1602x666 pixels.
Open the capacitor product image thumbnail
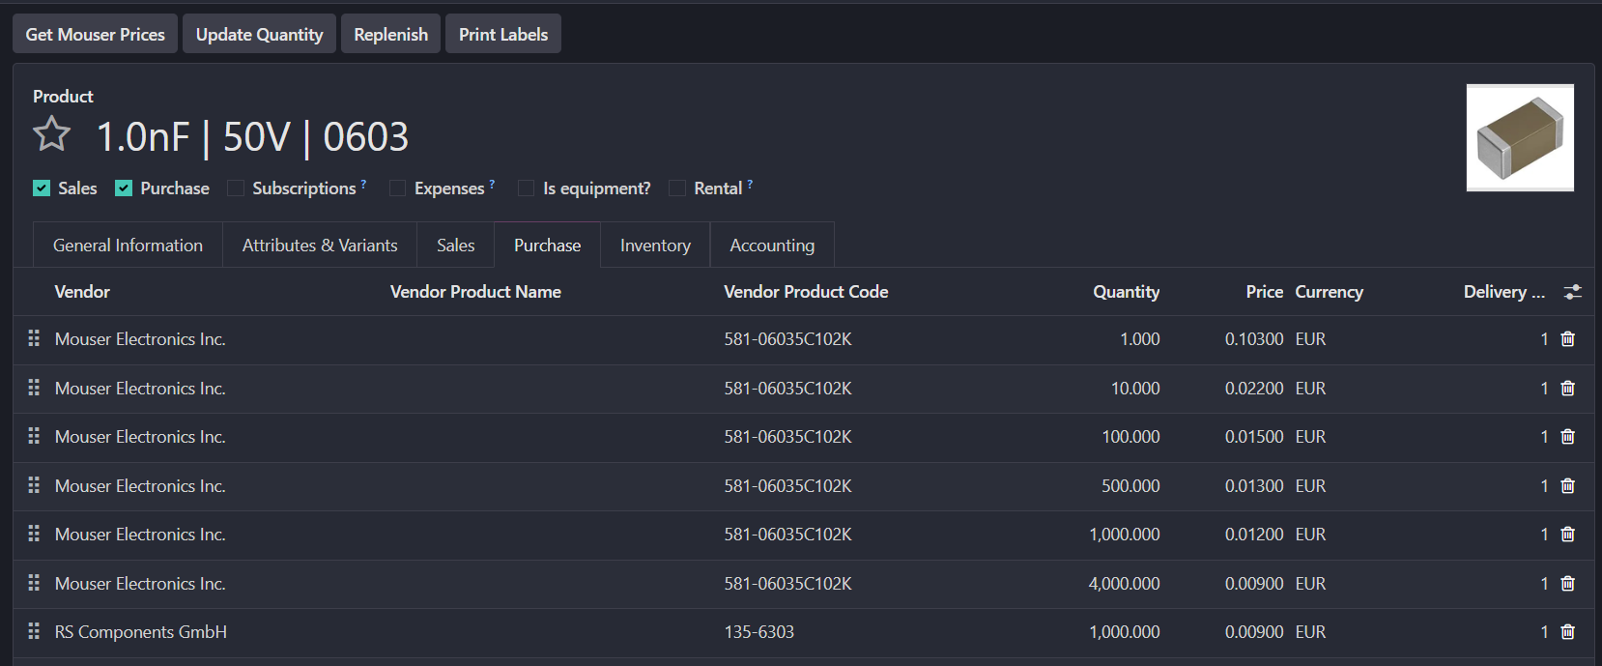[x=1519, y=137]
